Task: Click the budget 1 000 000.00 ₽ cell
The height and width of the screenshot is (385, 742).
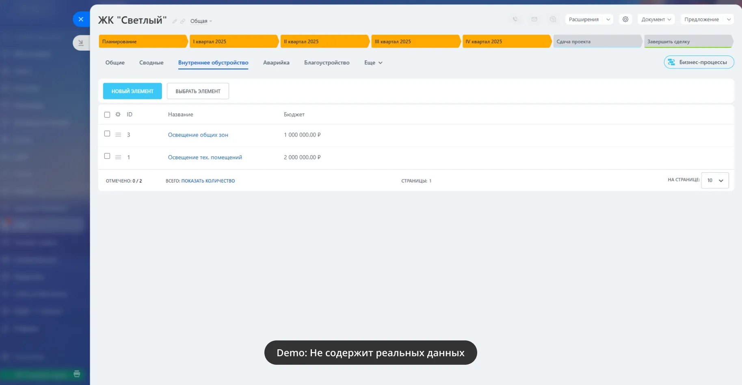Action: click(302, 135)
